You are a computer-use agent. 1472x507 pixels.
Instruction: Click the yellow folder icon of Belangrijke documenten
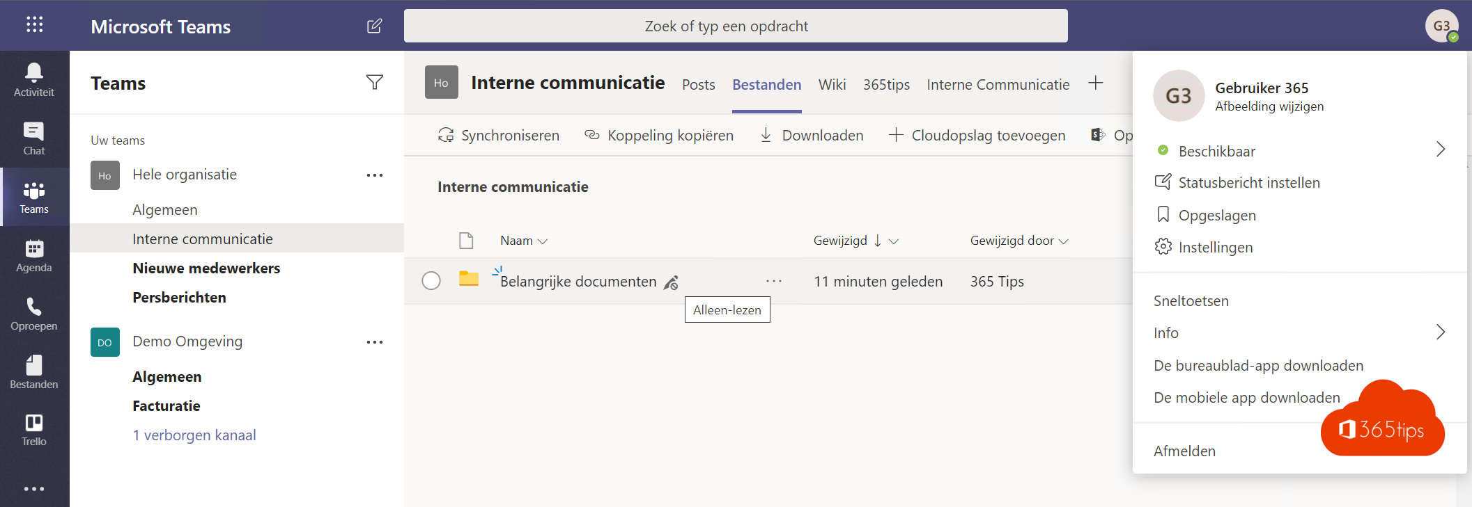click(x=469, y=279)
